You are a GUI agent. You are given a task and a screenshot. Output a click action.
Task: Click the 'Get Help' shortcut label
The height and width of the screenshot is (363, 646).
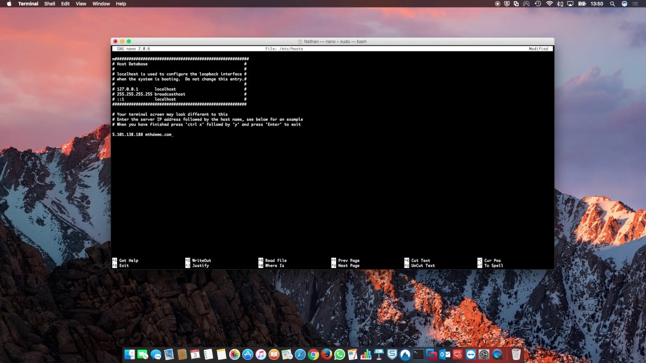click(x=129, y=261)
